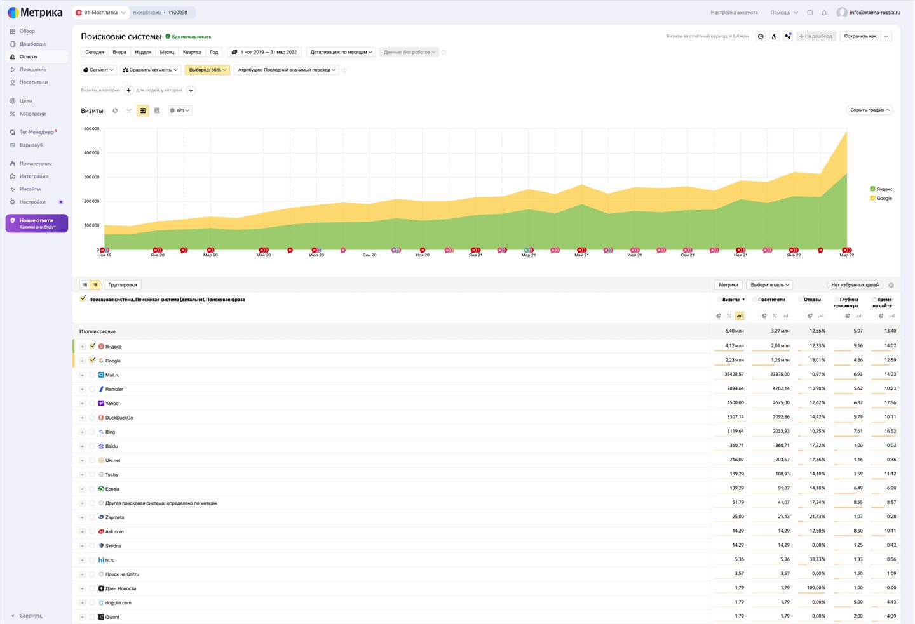Toggle Google series in chart legend
Viewport: 915px width, 624px height.
tap(881, 198)
